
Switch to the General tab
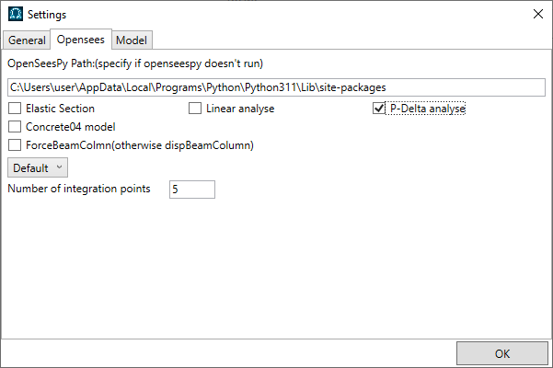pos(27,40)
